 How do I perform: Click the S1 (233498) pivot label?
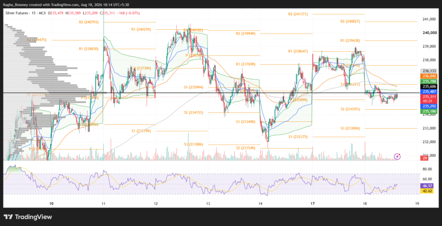246,121
